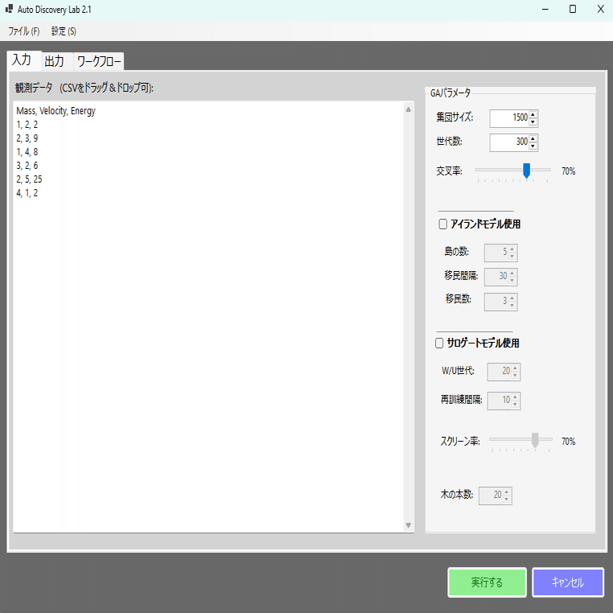Click the スクリーン率 slider thumb
Image resolution: width=613 pixels, height=613 pixels.
(535, 440)
